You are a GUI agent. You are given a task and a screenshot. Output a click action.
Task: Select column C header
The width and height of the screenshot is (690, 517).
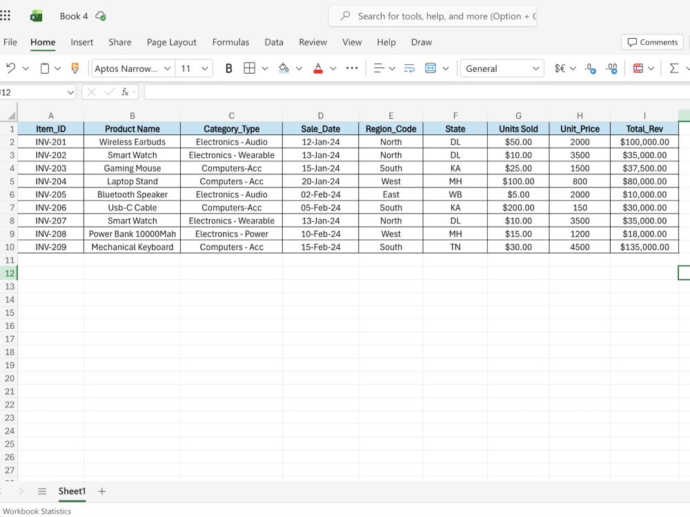tap(231, 116)
